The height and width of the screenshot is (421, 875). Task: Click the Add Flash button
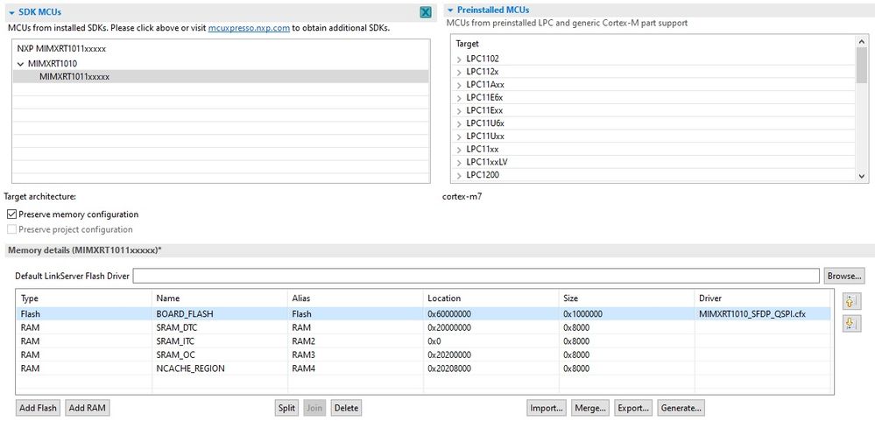38,408
